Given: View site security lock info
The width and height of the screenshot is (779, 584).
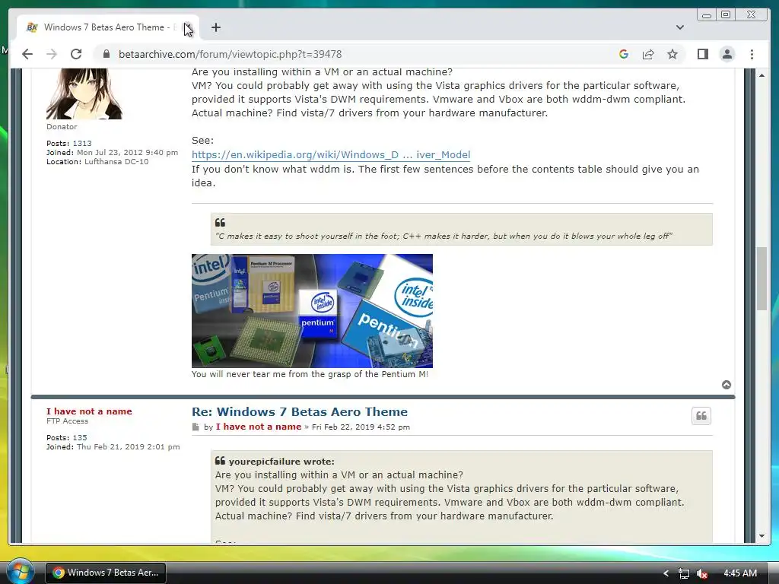Looking at the screenshot, I should [106, 54].
